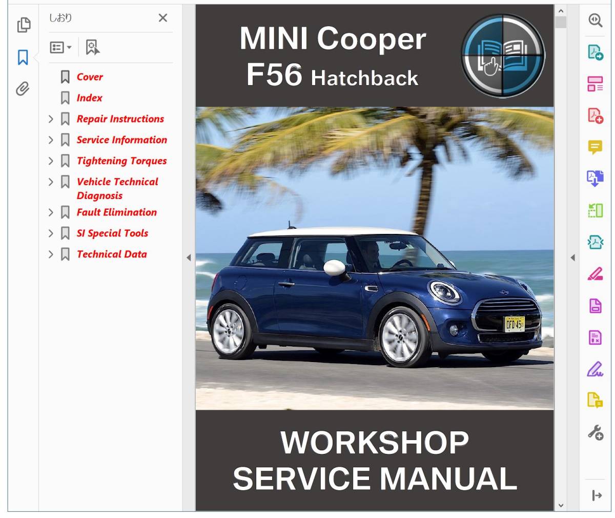This screenshot has height=518, width=615.
Task: Open the purple document with x tool
Action: tap(595, 337)
